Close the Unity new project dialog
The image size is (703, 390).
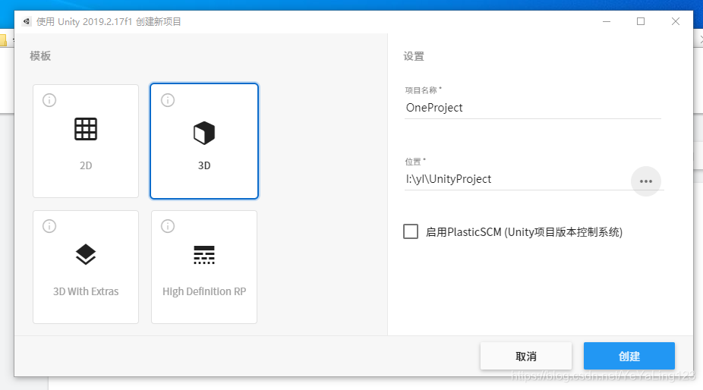click(676, 21)
